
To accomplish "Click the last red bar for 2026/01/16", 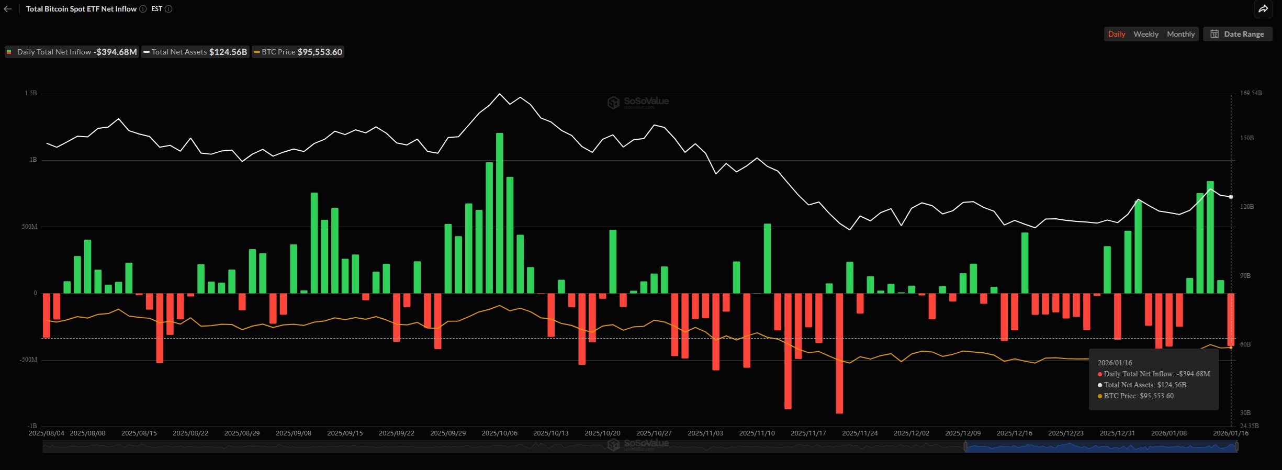I will pyautogui.click(x=1231, y=319).
